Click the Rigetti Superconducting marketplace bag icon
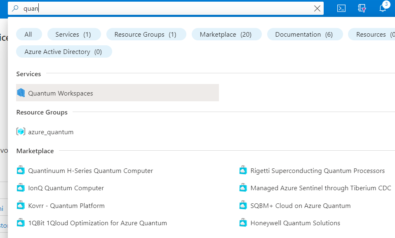The width and height of the screenshot is (395, 238). click(243, 170)
